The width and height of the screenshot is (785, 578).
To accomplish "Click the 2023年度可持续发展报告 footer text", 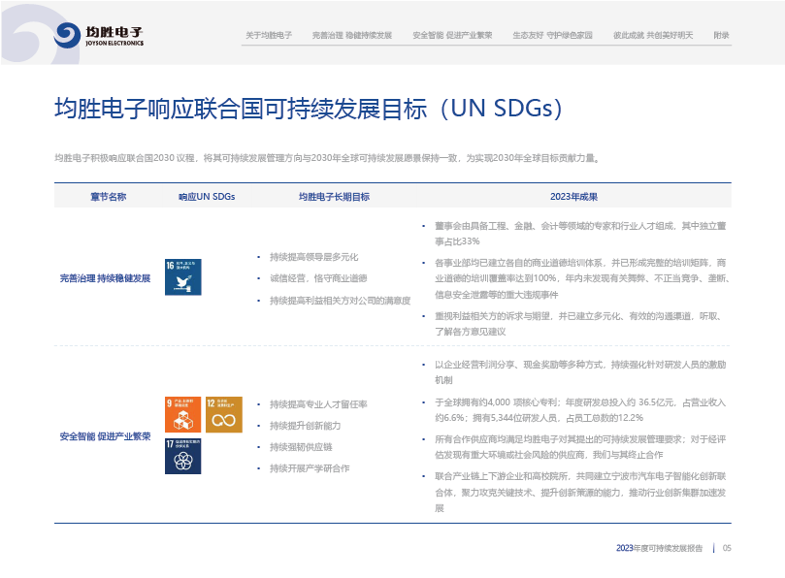I will click(659, 548).
